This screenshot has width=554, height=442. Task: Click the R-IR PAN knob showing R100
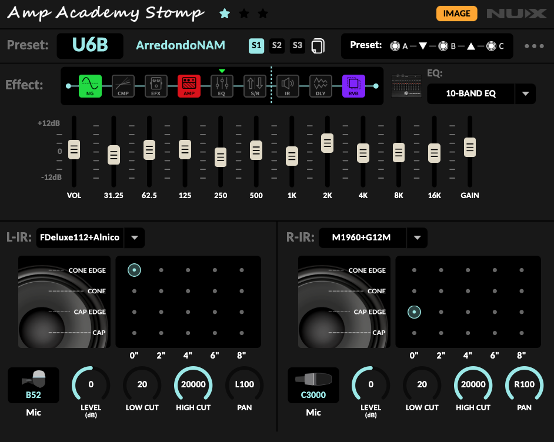525,385
